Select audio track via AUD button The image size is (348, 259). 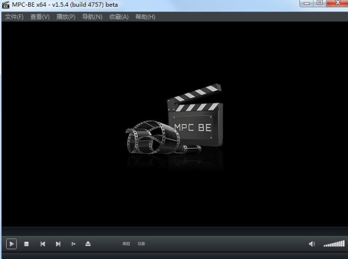pyautogui.click(x=126, y=244)
